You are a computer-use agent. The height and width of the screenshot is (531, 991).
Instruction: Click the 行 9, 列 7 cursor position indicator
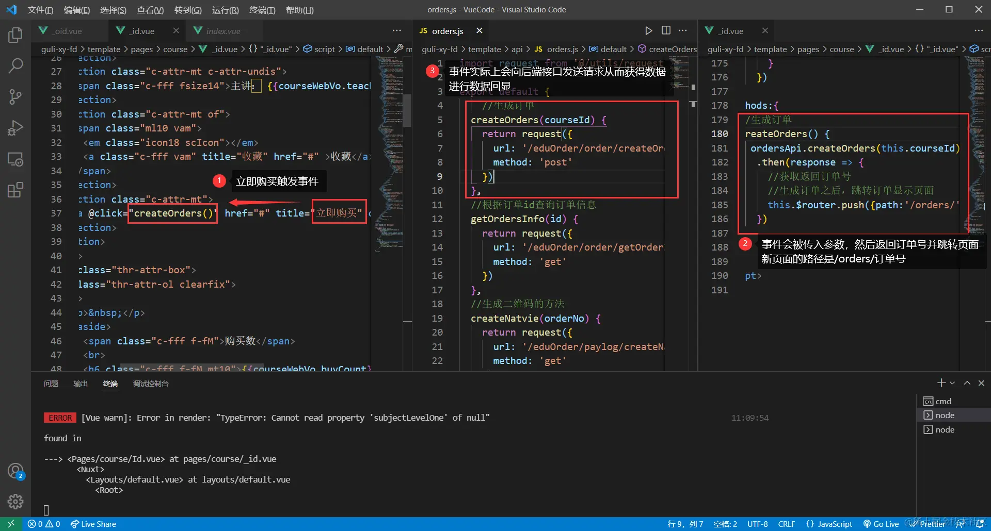point(685,524)
